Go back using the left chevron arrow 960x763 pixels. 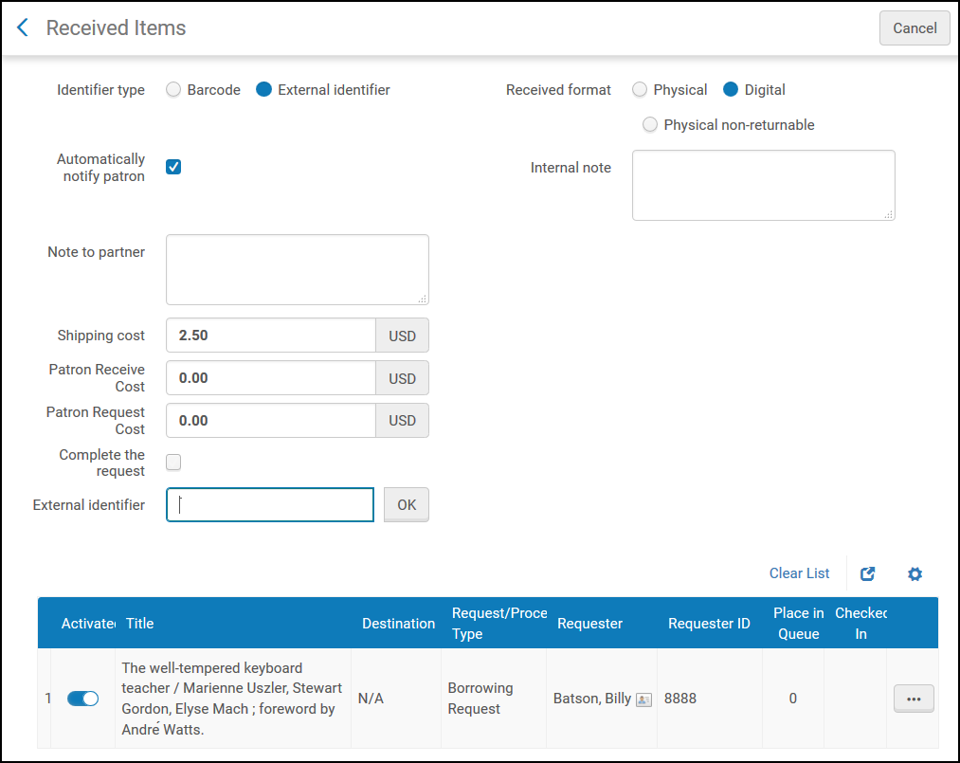[x=23, y=27]
